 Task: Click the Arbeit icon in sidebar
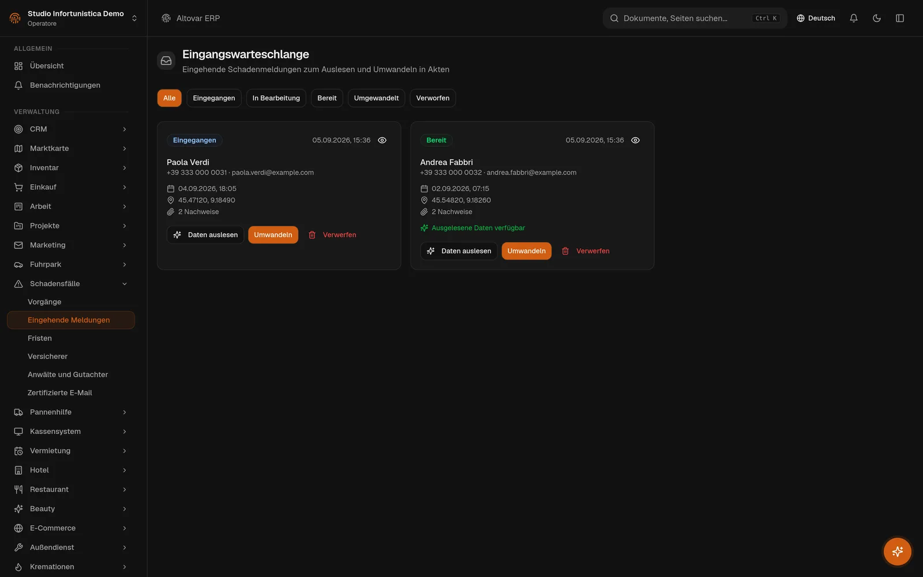(18, 207)
